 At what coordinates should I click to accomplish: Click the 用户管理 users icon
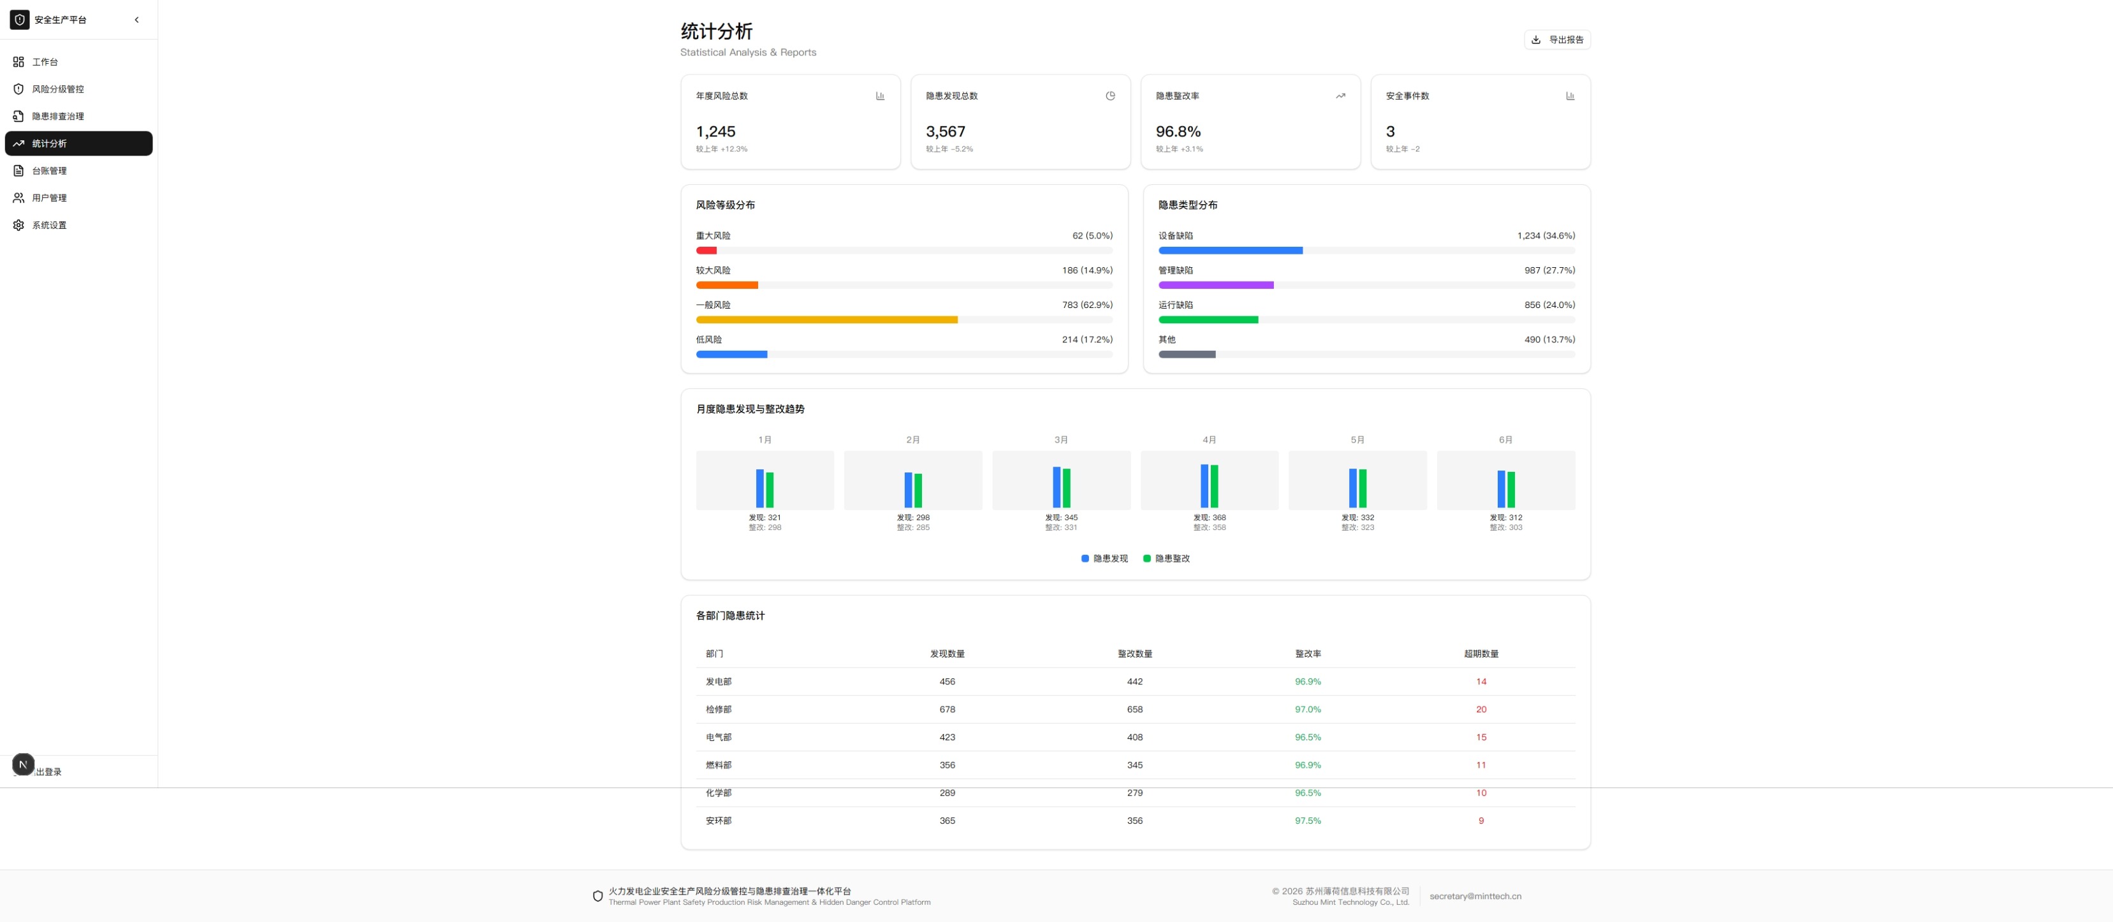[x=18, y=198]
